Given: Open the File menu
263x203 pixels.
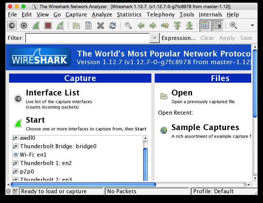Looking at the screenshot, I should tap(12, 14).
